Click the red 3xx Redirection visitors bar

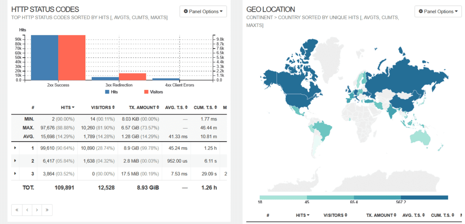click(x=132, y=76)
